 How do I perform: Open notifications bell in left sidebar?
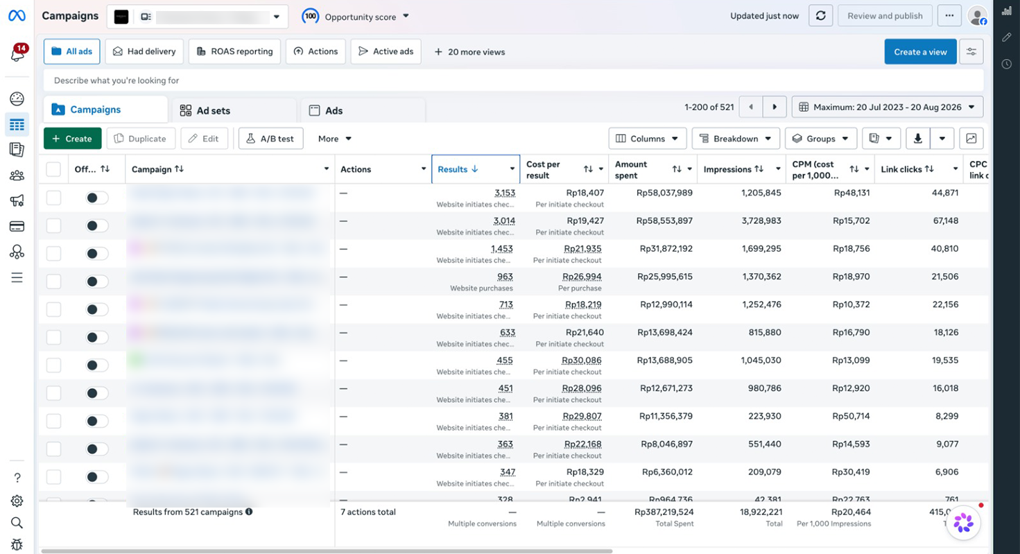click(x=17, y=53)
